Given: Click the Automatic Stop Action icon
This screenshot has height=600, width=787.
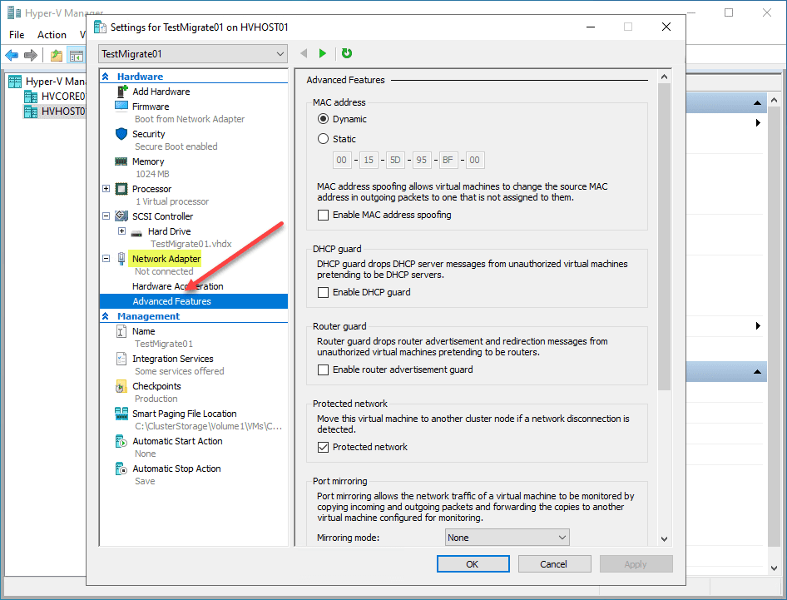Looking at the screenshot, I should click(x=121, y=469).
